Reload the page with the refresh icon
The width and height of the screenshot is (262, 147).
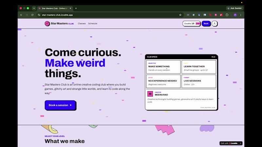coord(32,15)
